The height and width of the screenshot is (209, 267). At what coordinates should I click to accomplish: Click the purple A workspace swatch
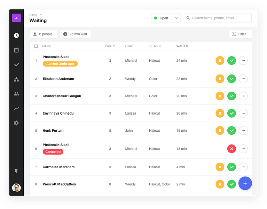tap(16, 18)
